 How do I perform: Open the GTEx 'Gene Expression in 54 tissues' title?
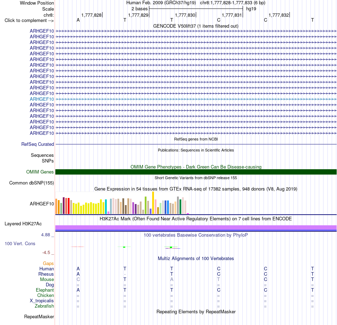click(x=196, y=189)
